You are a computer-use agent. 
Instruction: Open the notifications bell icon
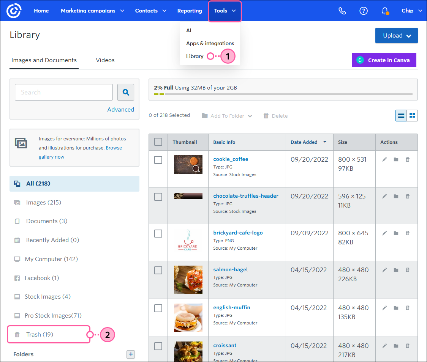point(385,11)
